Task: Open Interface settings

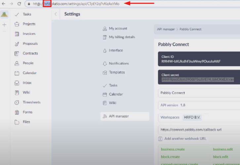Action: coord(116,50)
